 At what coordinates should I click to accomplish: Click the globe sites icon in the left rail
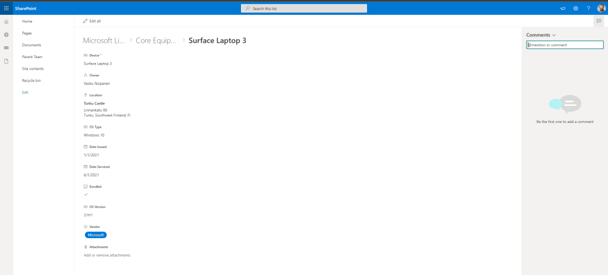[7, 34]
